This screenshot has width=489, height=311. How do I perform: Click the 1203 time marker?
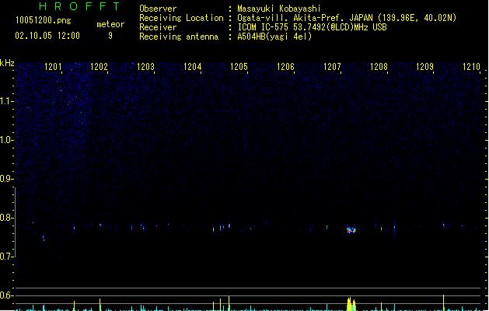coord(145,67)
